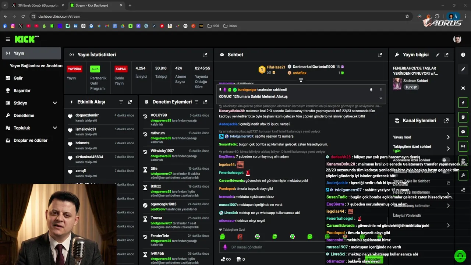
Task: Click the browser address bar
Action: tap(217, 16)
